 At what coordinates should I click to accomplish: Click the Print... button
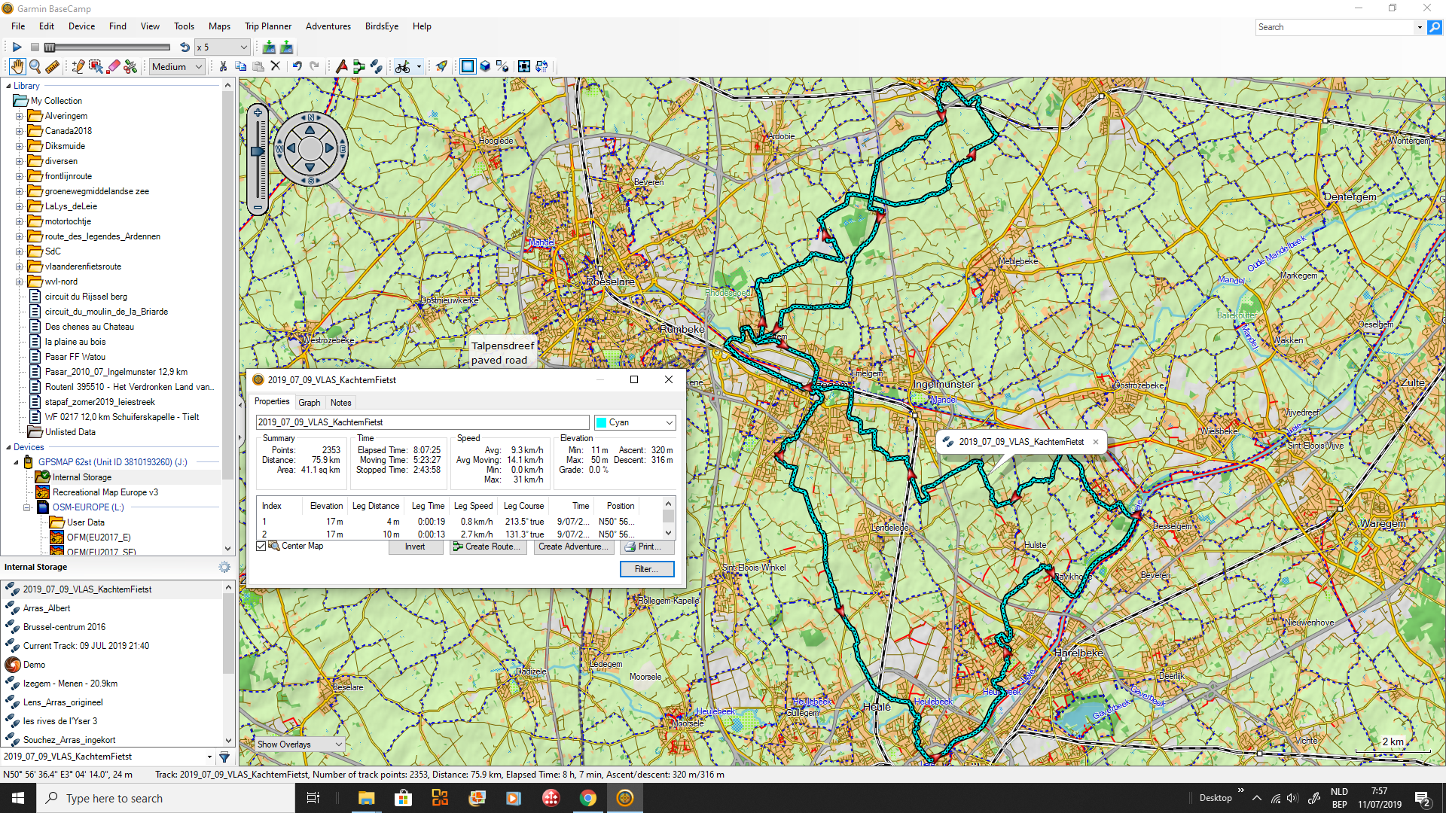[647, 547]
